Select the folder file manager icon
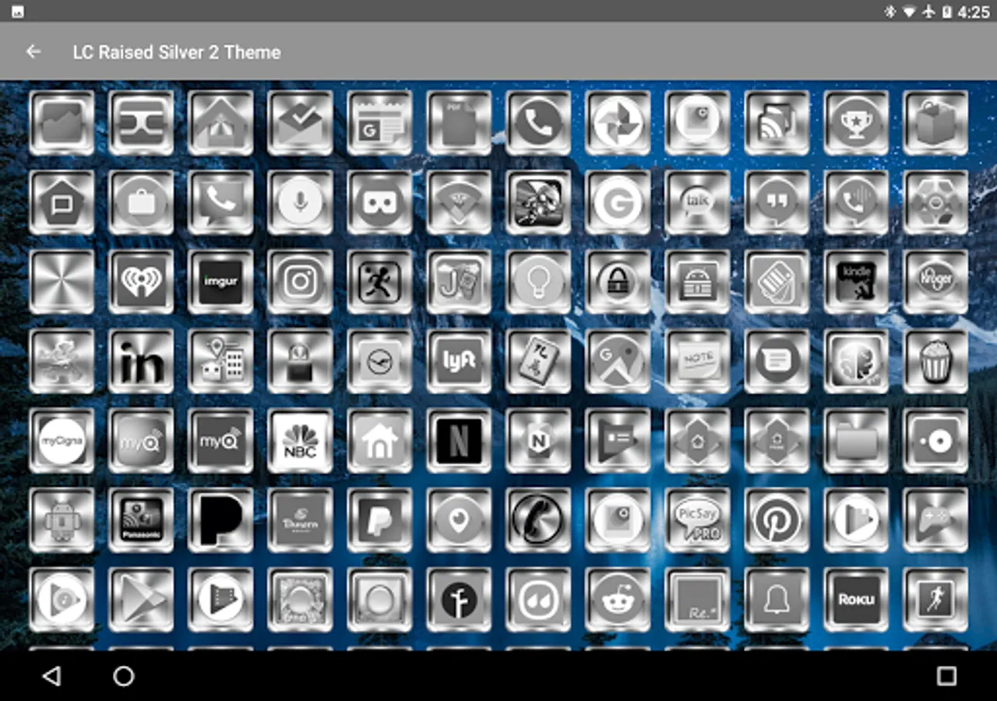 (856, 440)
